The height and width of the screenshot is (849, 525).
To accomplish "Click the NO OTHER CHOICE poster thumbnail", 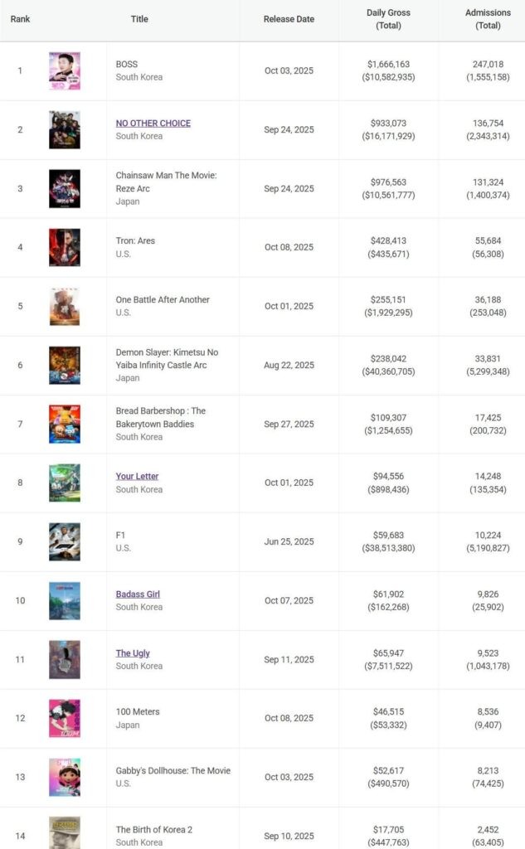I will point(65,130).
